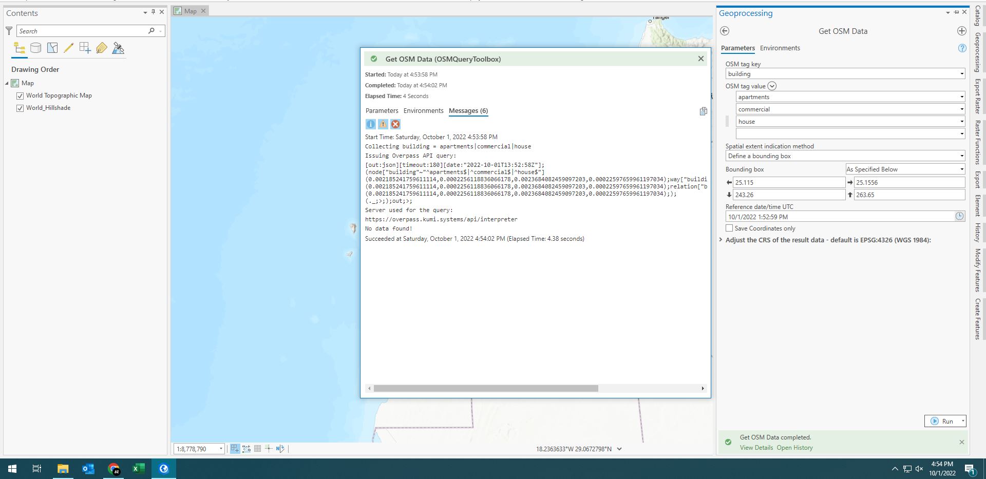Expand Adjust the CRS of the result data
Image resolution: width=986 pixels, height=479 pixels.
(x=720, y=240)
